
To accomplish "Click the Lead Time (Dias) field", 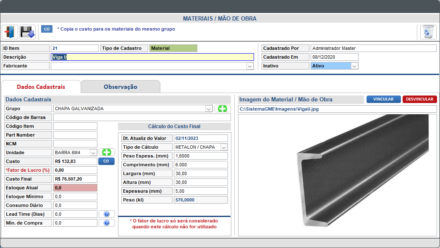I will tap(75, 214).
